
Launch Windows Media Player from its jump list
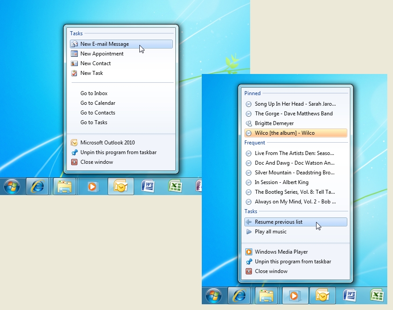point(281,252)
